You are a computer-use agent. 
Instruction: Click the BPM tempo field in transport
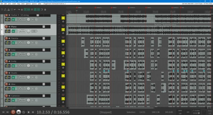[x=180, y=112]
